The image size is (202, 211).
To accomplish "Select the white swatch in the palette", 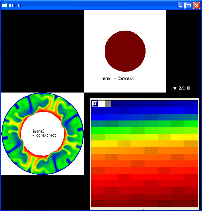I will tap(101, 104).
